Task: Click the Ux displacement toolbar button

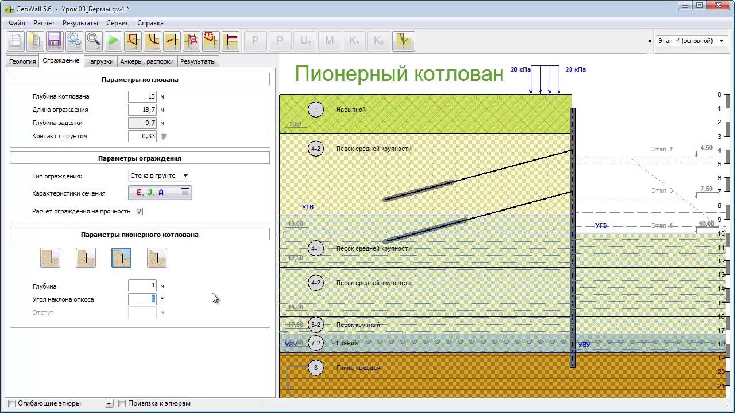Action: point(305,41)
